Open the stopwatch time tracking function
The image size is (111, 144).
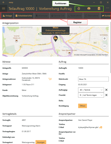(x=79, y=9)
